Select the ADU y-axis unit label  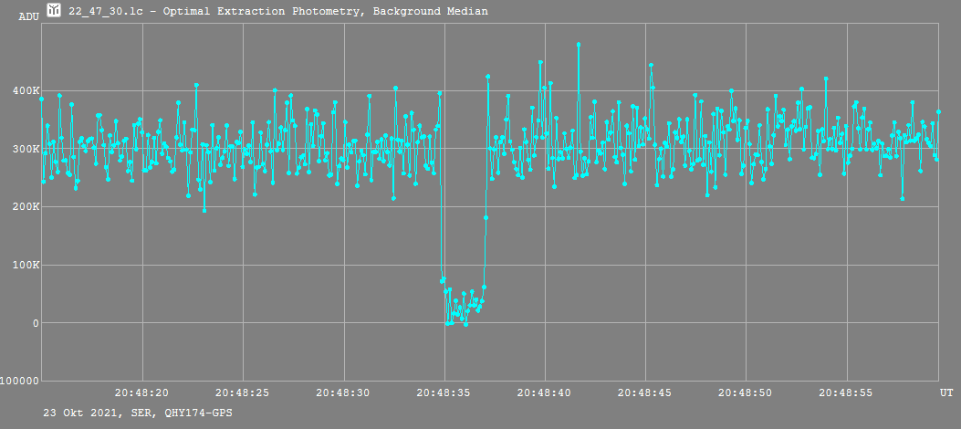(28, 17)
